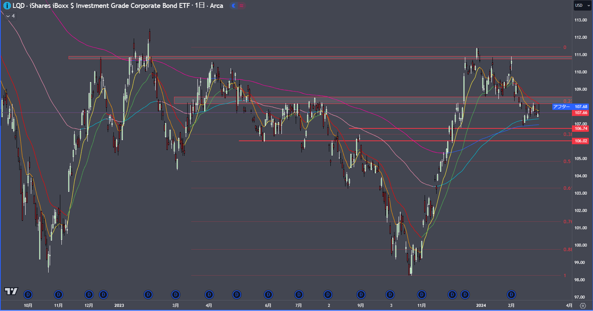Click the 105.00 price scale label
Image resolution: width=593 pixels, height=311 pixels.
[x=581, y=159]
